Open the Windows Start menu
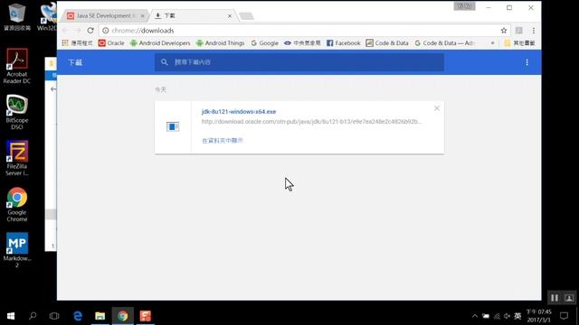Image resolution: width=579 pixels, height=325 pixels. [x=11, y=316]
